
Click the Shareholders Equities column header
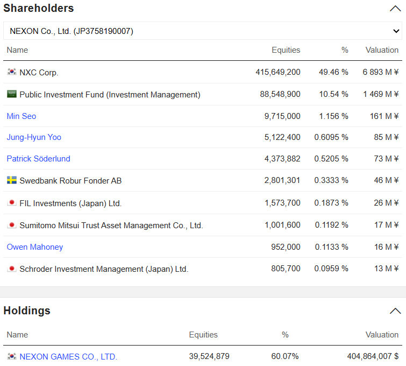286,50
